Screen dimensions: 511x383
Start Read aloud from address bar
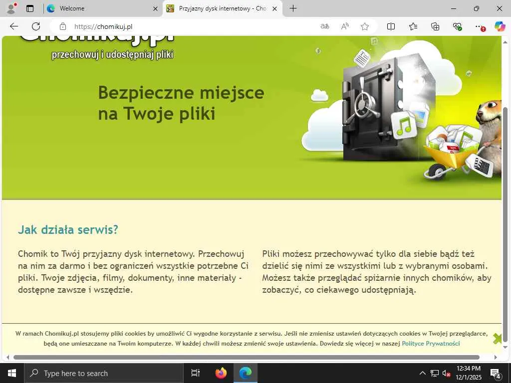[345, 26]
